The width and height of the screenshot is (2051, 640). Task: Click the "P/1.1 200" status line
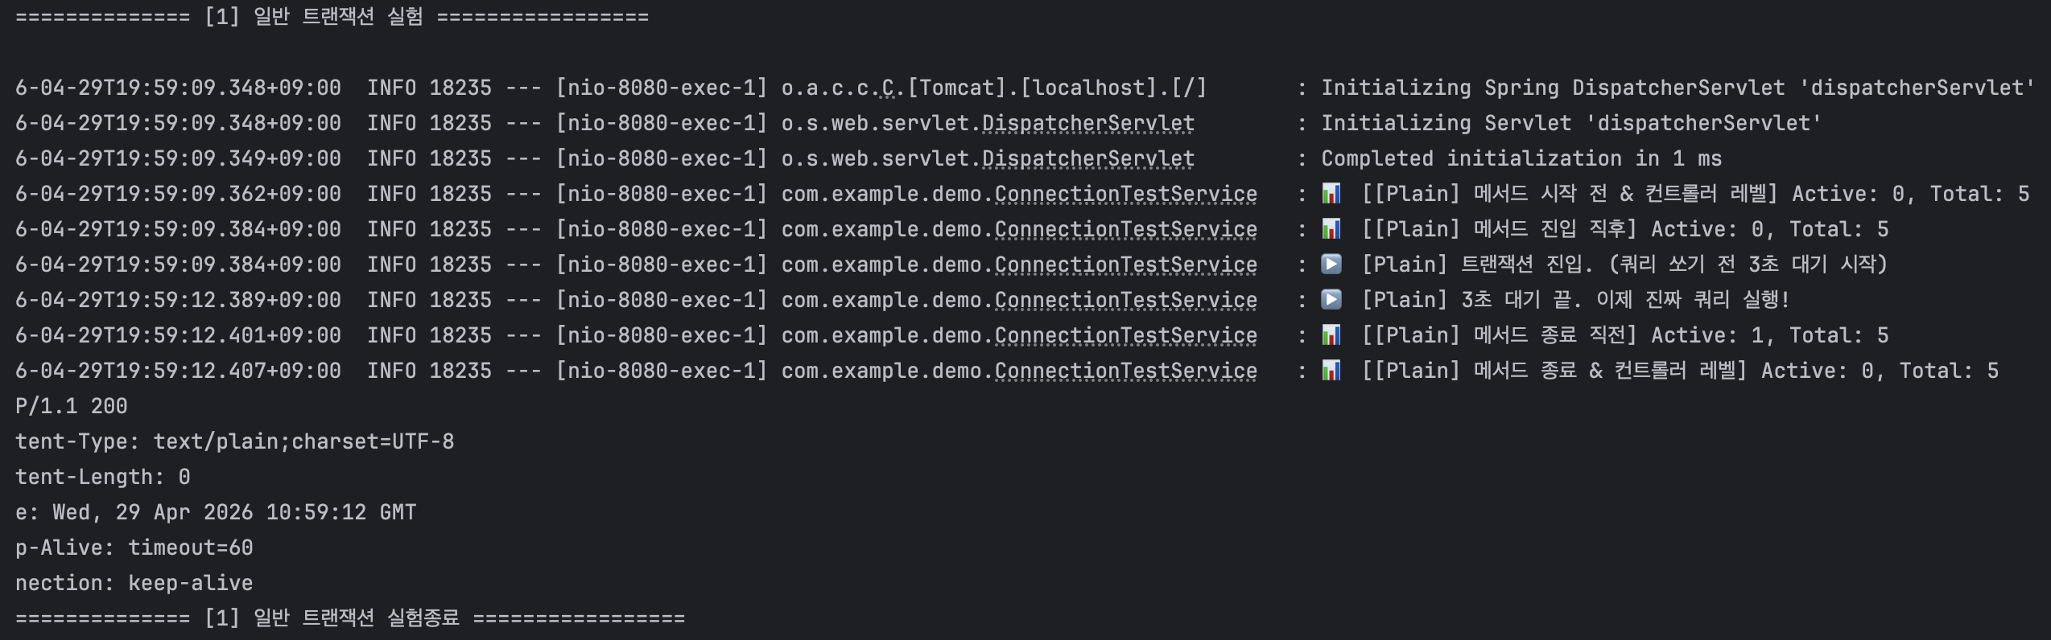tap(71, 406)
